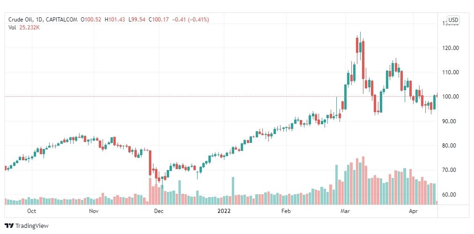Screen dimensions: 474x234
Task: Select the 2022 marker on time axis
Action: 224,211
